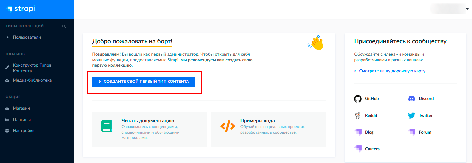Open Медиа-библиотека in sidebar
Screen dimensions: 472x163
pyautogui.click(x=32, y=80)
